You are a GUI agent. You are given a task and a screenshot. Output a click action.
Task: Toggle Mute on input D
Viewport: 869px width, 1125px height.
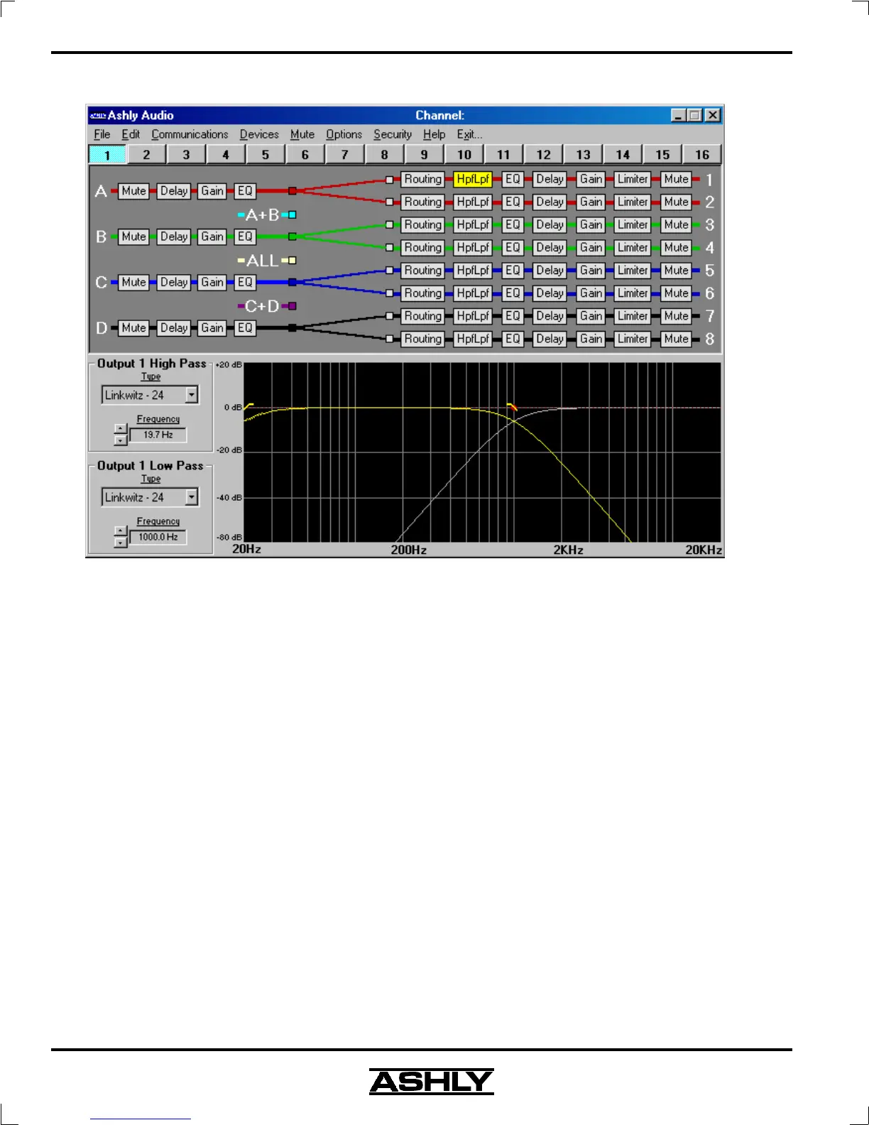click(133, 327)
